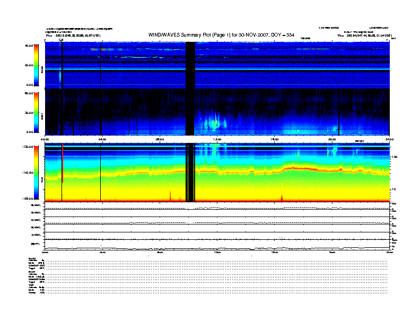Click the Cal marker label above RAD2 panel

click(61, 40)
